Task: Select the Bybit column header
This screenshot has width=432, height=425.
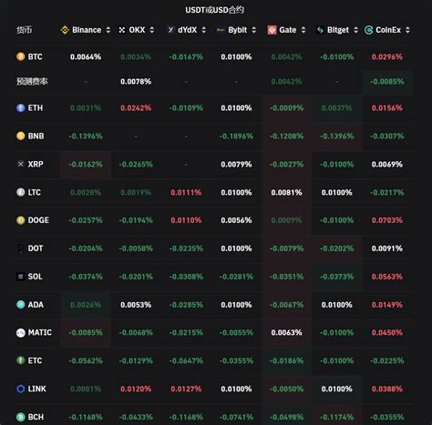Action: tap(236, 30)
